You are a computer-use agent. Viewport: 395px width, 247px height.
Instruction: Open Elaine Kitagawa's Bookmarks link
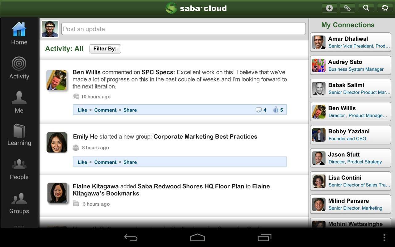[x=171, y=190]
